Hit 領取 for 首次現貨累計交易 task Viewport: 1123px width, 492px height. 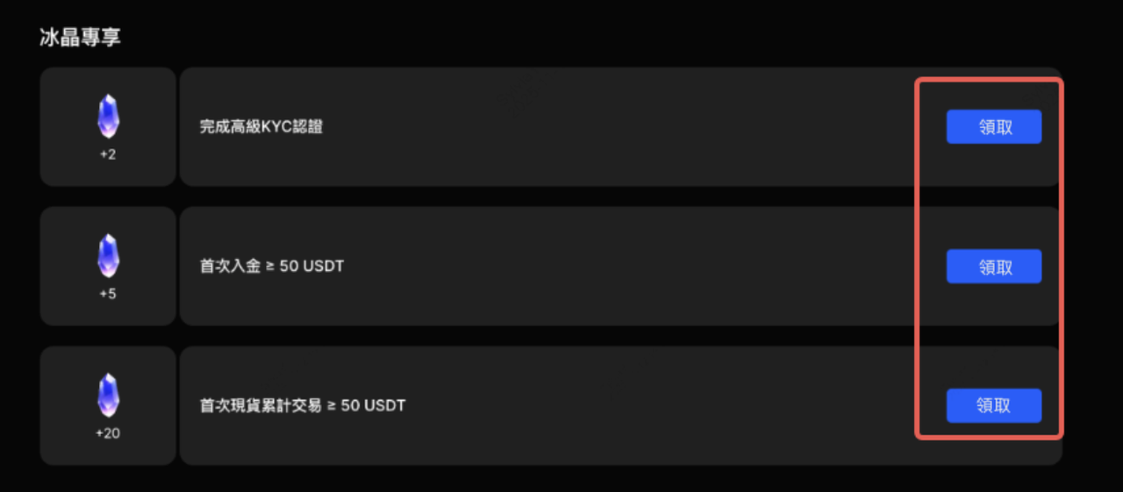pos(994,405)
